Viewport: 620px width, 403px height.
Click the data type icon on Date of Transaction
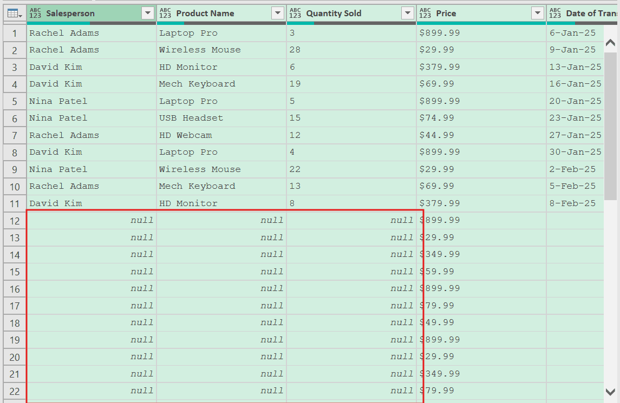coord(555,13)
